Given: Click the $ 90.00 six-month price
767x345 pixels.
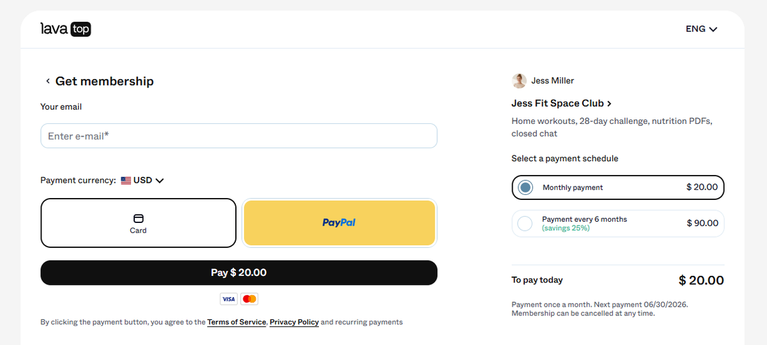Looking at the screenshot, I should click(x=702, y=224).
